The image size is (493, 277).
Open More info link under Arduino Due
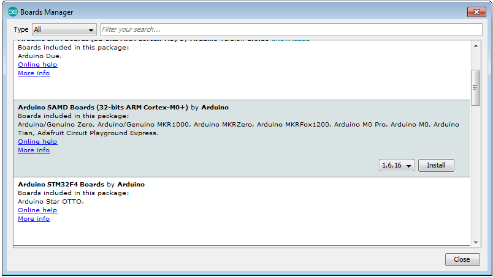point(34,73)
